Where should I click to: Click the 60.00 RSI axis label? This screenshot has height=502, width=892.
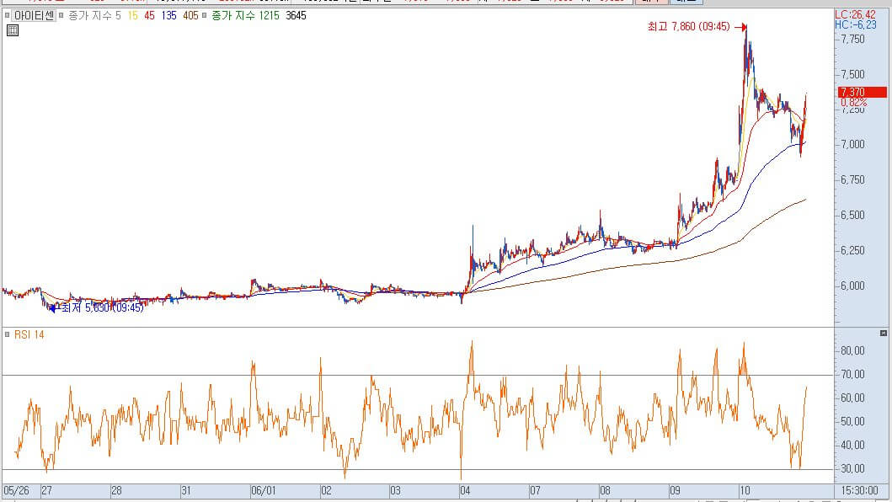[852, 398]
